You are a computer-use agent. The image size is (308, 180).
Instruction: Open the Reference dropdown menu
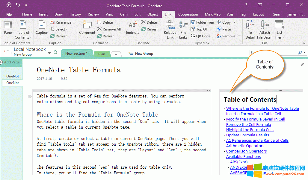tap(61, 22)
